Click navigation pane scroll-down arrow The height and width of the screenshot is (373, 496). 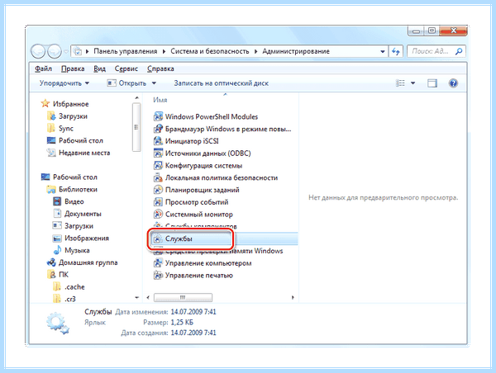tap(136, 297)
